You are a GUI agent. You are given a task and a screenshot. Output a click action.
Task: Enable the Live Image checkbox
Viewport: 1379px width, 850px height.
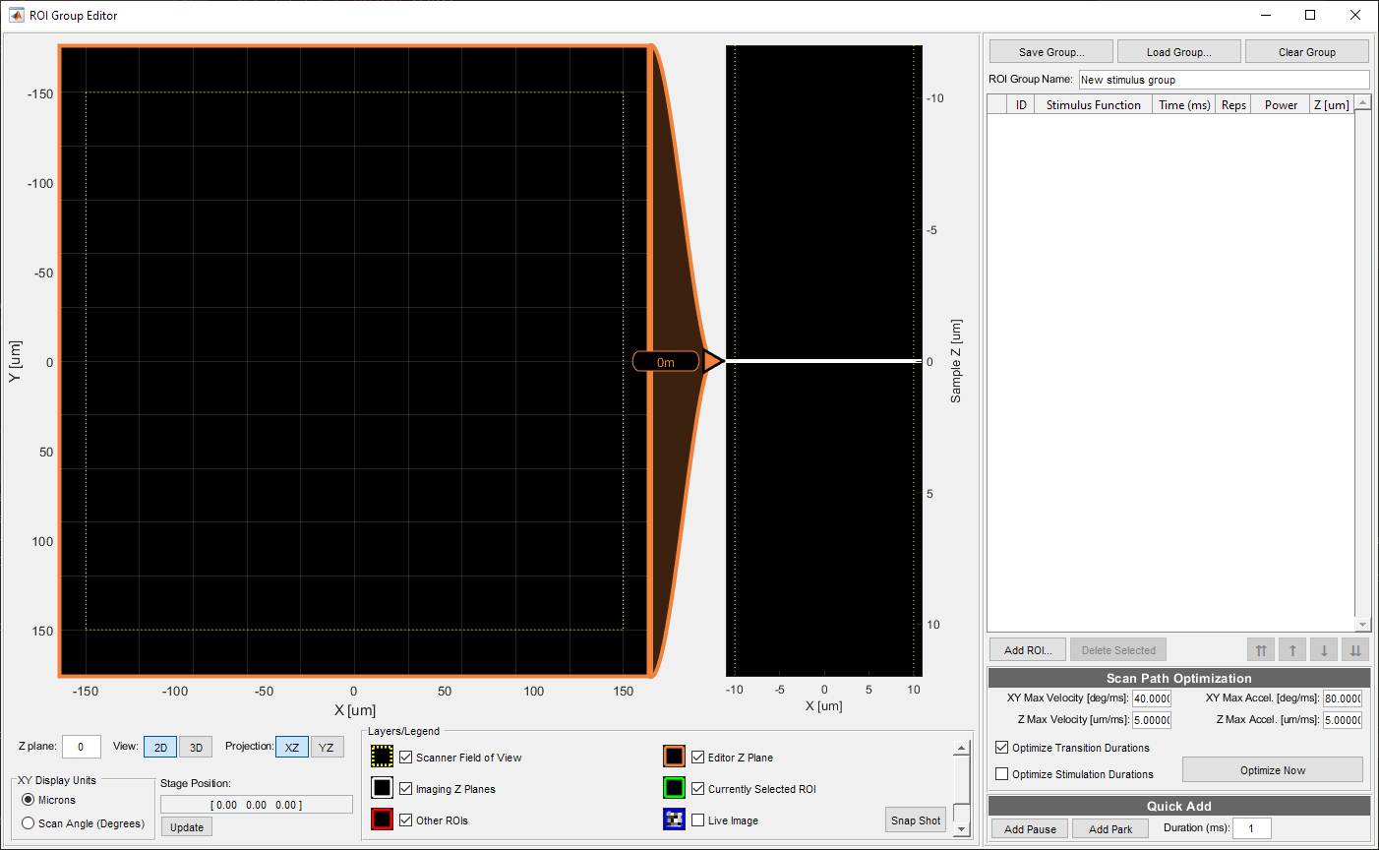pos(698,820)
